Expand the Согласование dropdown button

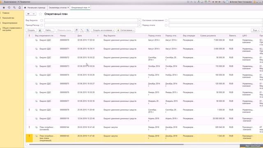click(x=126, y=30)
